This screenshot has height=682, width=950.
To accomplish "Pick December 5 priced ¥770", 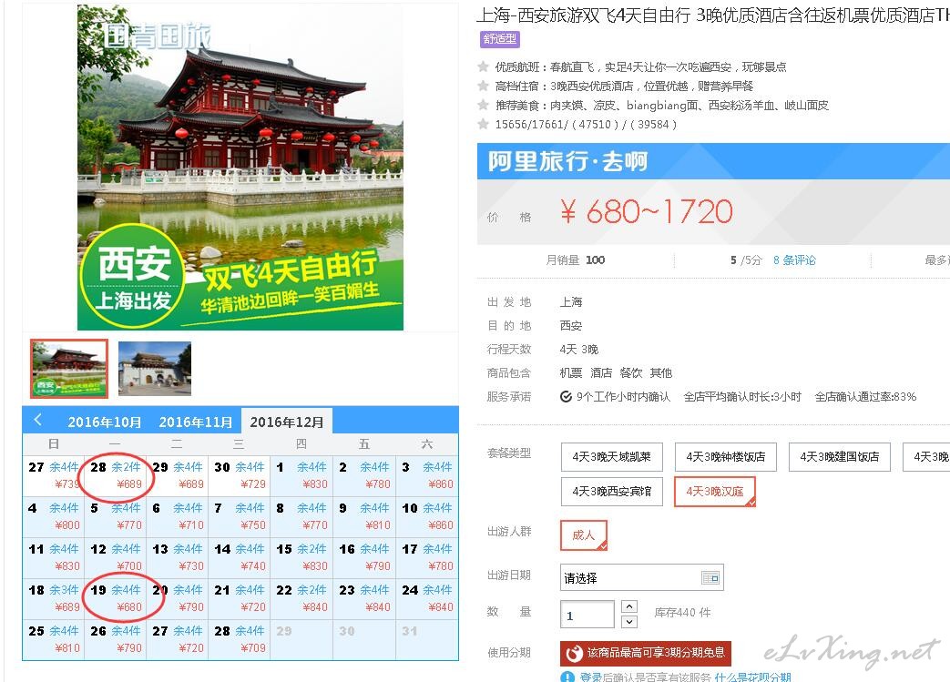I will click(x=115, y=516).
